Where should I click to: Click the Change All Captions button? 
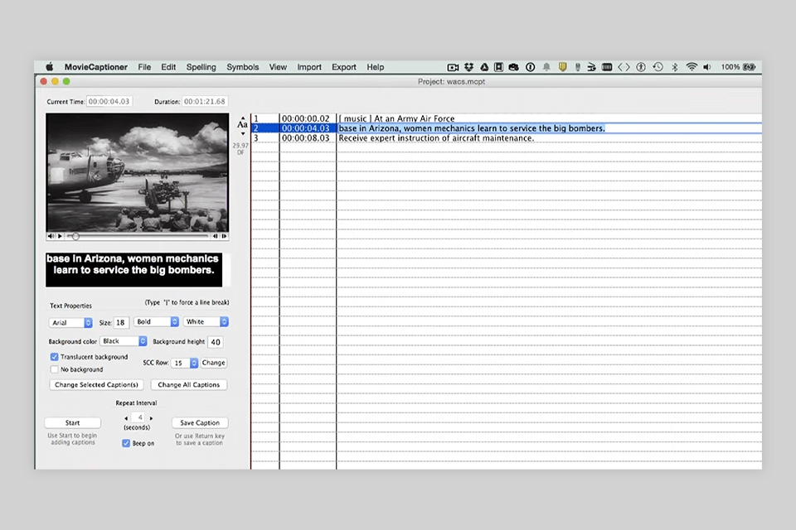[x=188, y=385]
